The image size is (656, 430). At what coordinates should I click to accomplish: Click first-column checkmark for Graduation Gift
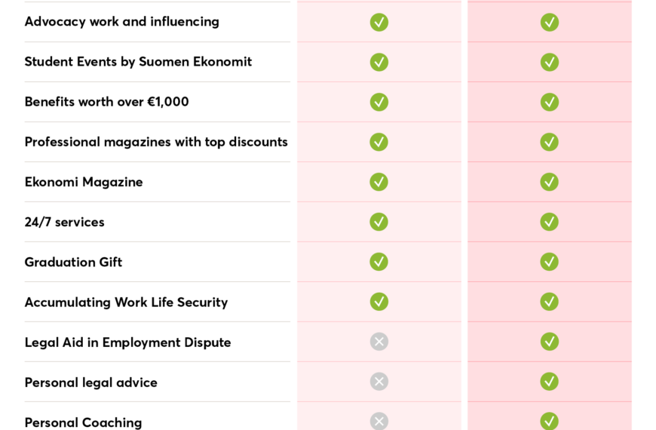pos(379,262)
